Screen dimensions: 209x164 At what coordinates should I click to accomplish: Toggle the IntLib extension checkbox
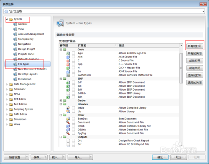pos(74,107)
